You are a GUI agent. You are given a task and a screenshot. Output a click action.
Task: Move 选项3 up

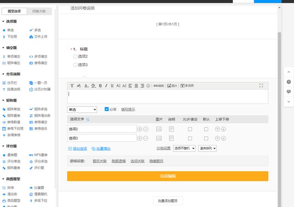(217, 138)
